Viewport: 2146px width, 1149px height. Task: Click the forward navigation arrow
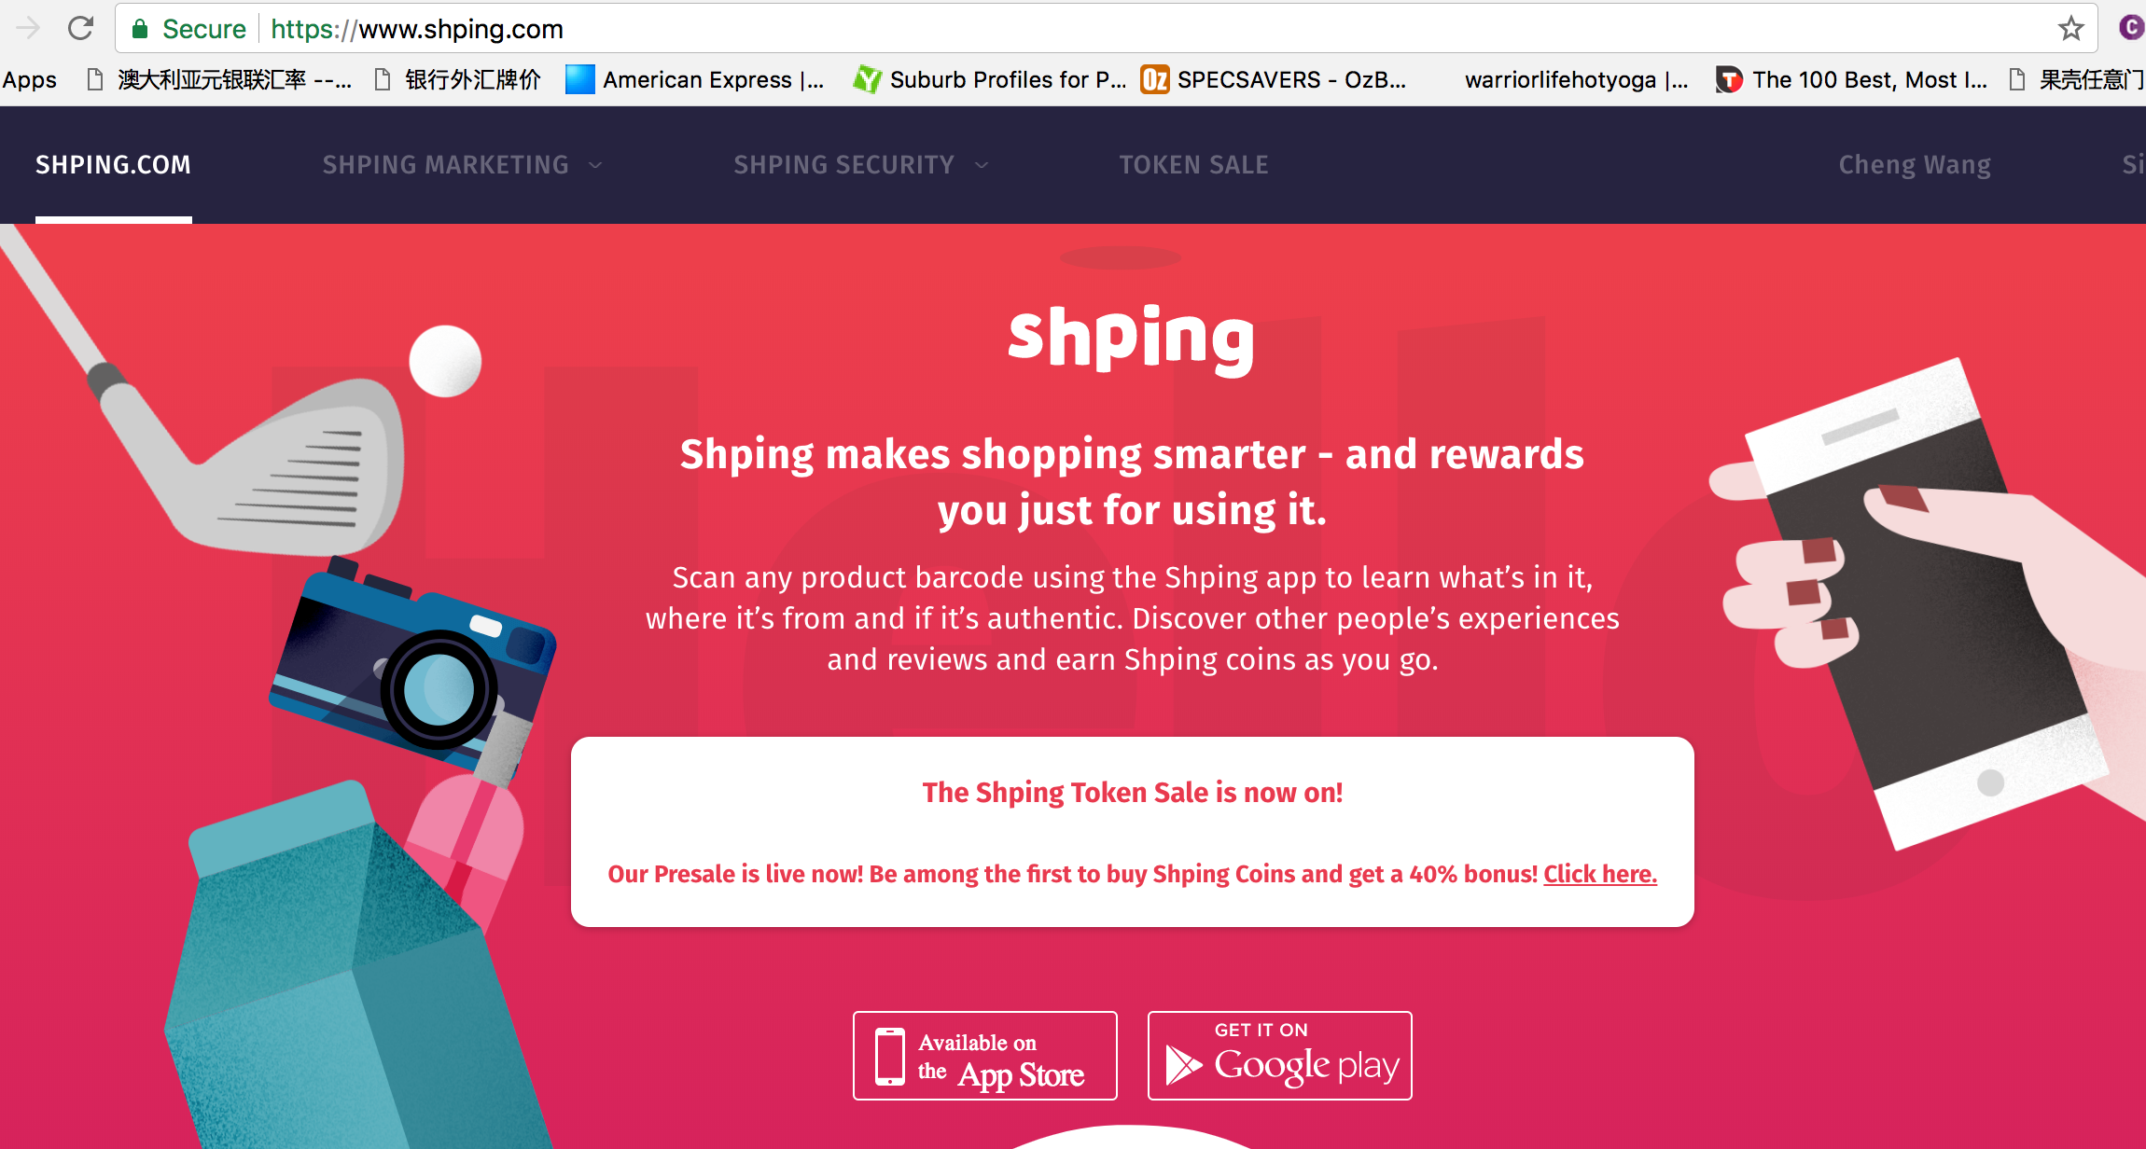28,28
